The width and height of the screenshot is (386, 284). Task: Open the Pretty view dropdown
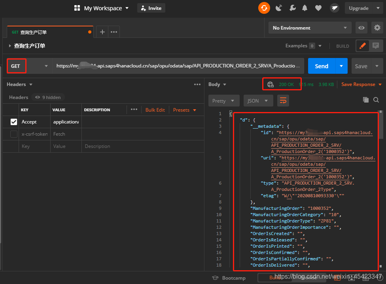[224, 101]
